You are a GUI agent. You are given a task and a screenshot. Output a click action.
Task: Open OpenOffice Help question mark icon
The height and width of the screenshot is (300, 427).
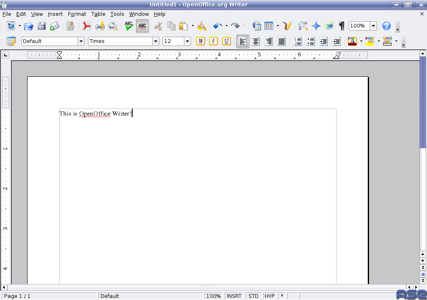click(387, 26)
